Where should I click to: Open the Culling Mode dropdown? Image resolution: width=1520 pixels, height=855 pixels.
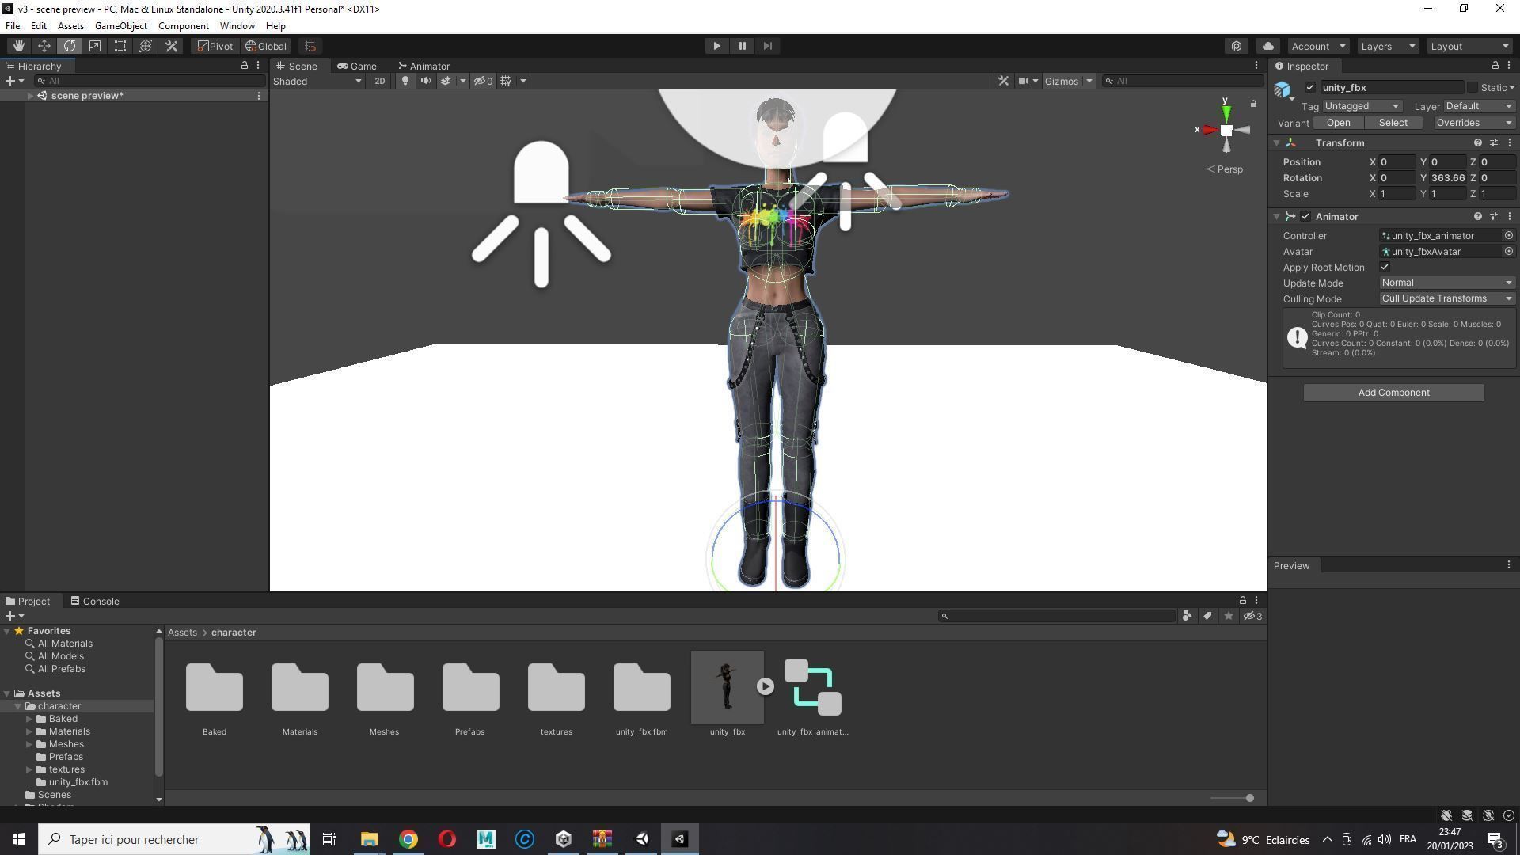[x=1446, y=298]
